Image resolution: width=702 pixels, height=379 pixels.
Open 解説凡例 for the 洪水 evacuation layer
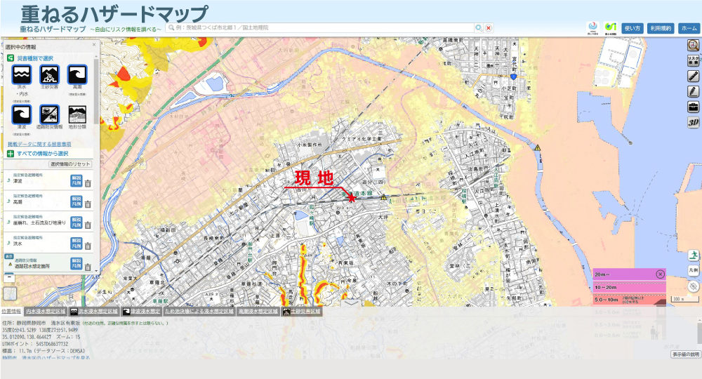(76, 244)
